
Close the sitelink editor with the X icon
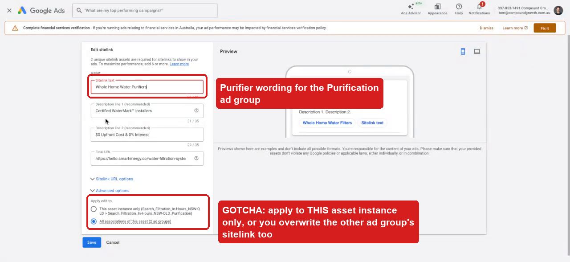tap(9, 10)
